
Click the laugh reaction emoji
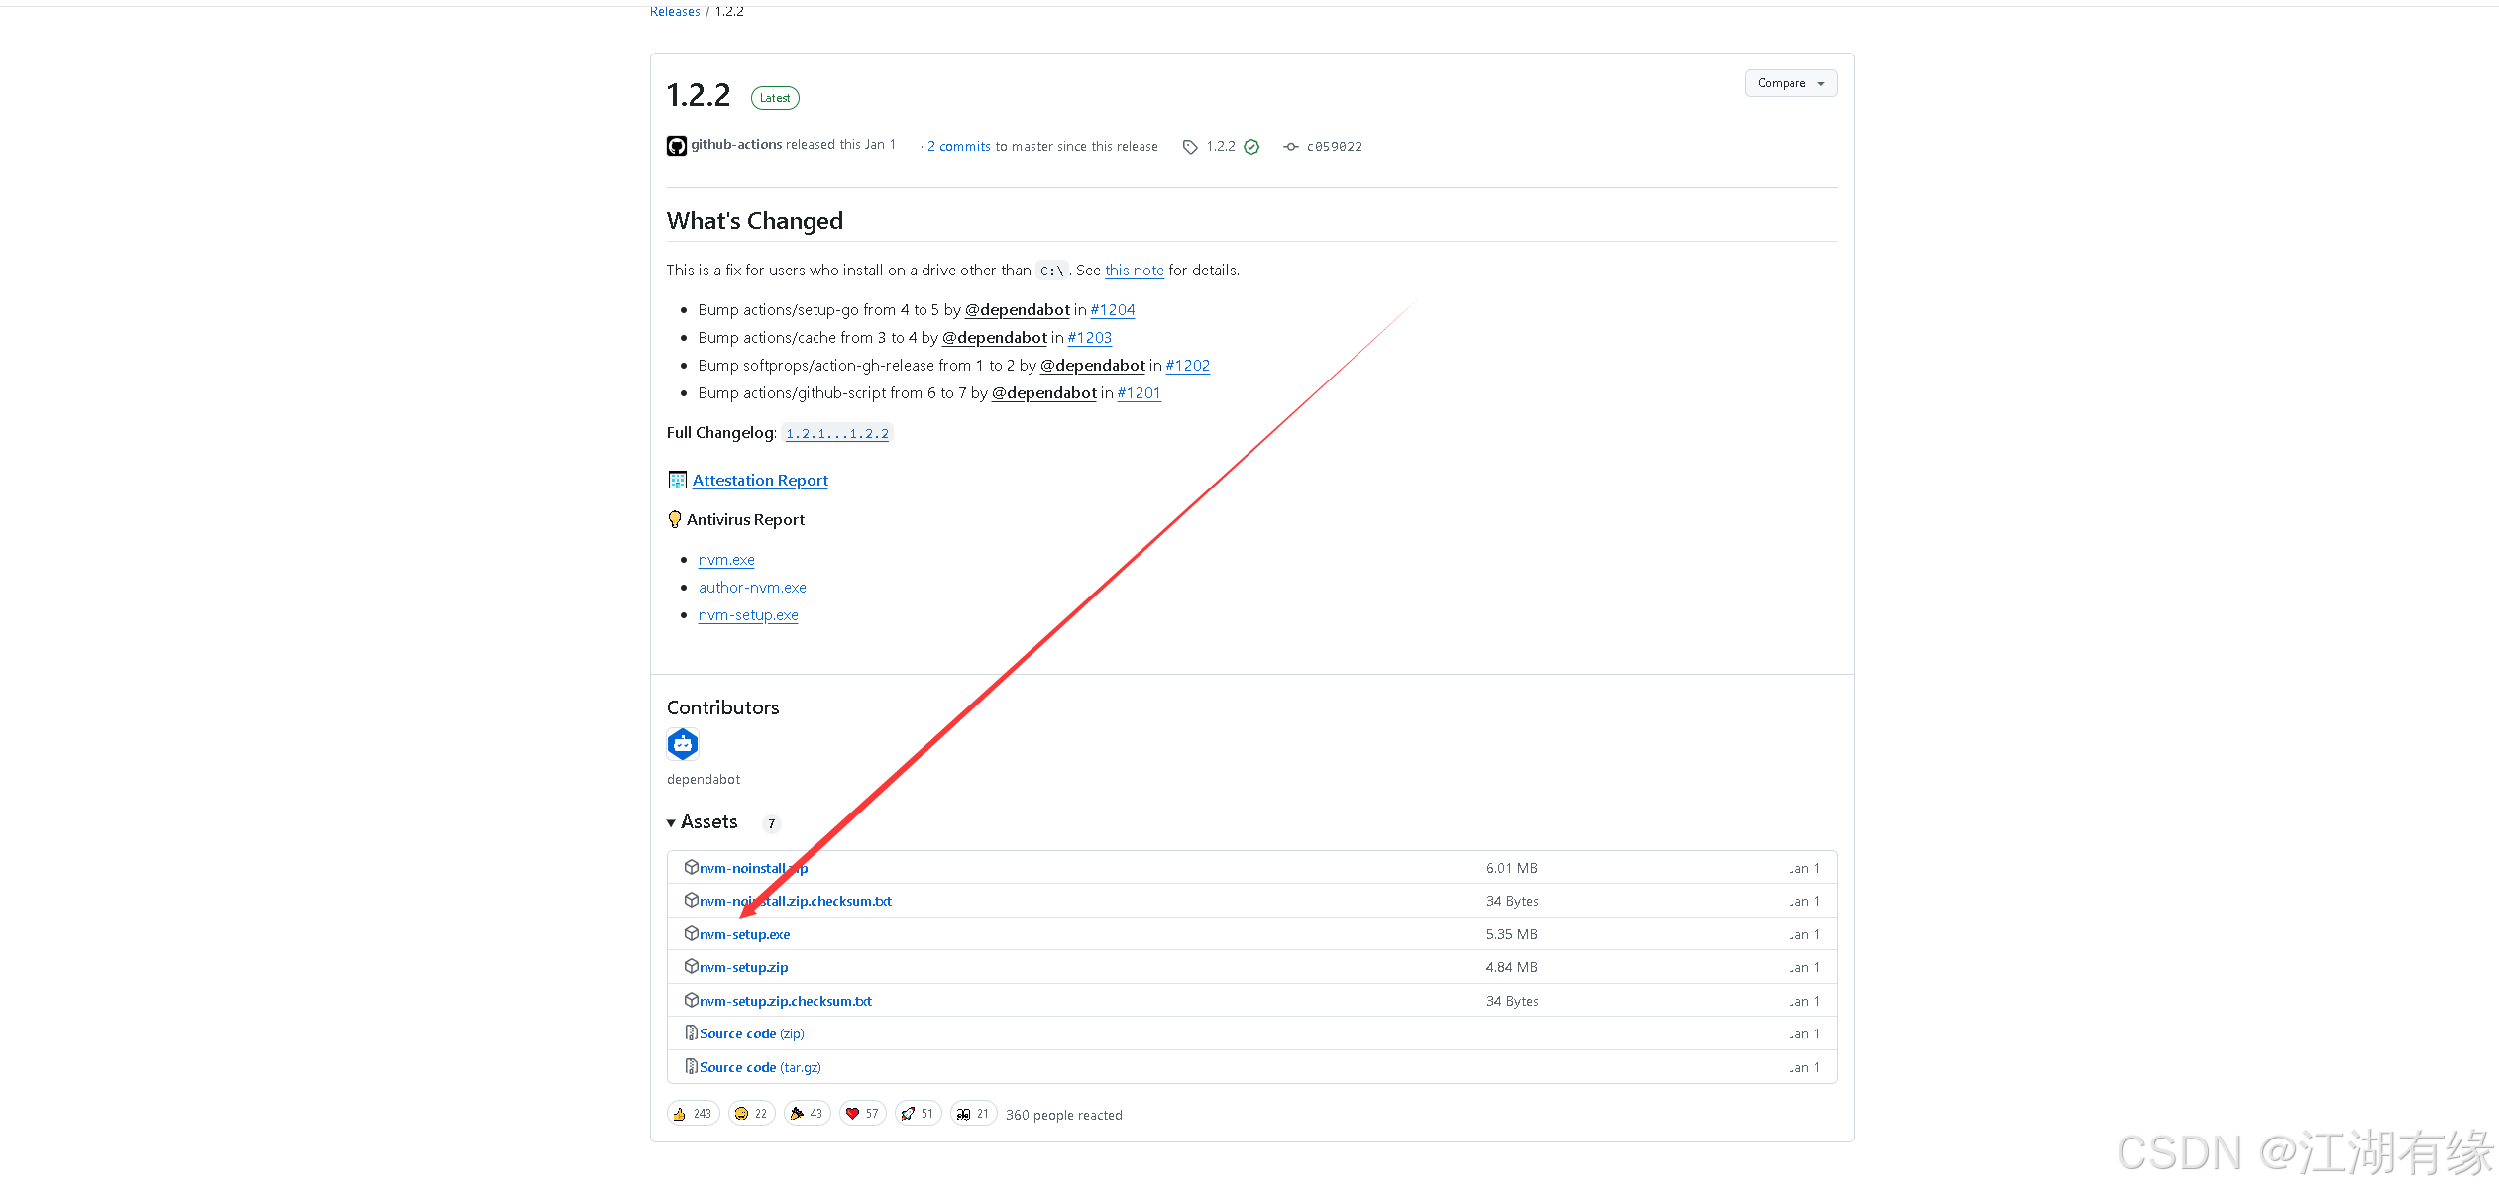click(x=741, y=1114)
